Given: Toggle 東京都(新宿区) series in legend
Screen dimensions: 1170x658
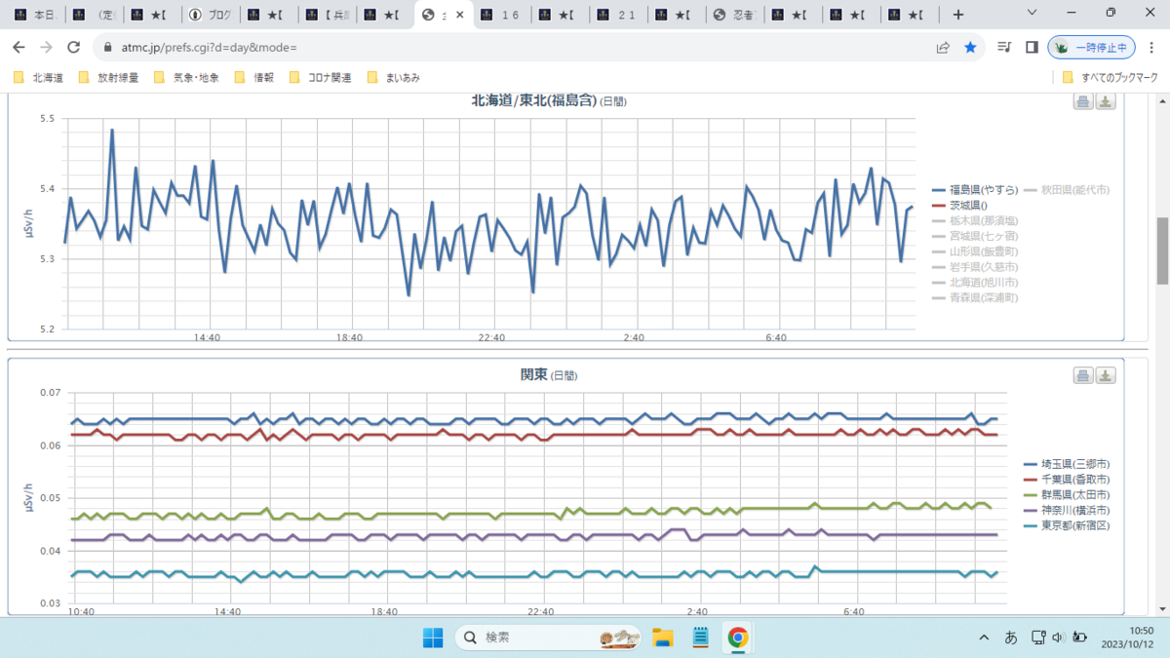Looking at the screenshot, I should pos(1067,525).
